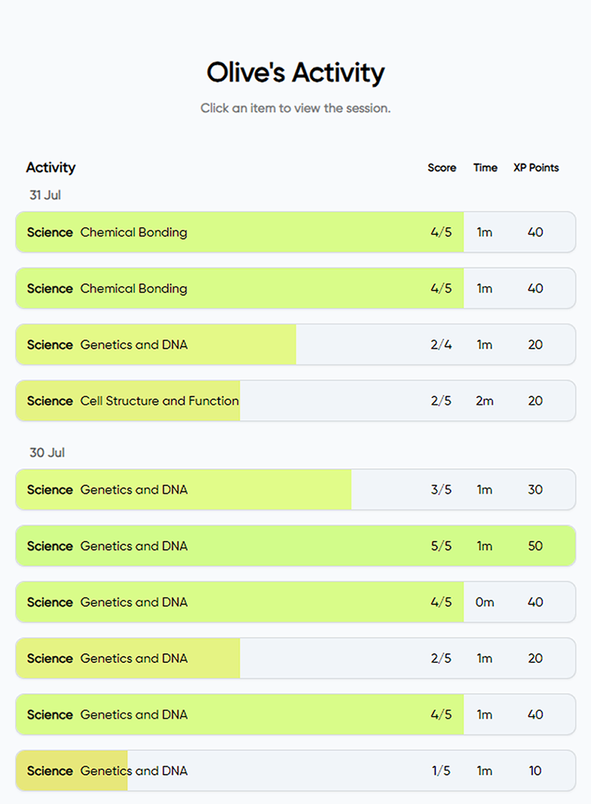
Task: Click the Score column header
Action: [x=442, y=168]
